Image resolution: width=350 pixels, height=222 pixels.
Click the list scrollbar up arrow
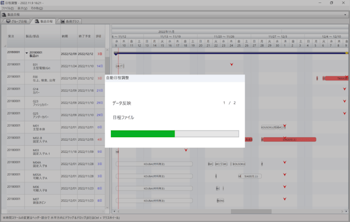click(107, 50)
